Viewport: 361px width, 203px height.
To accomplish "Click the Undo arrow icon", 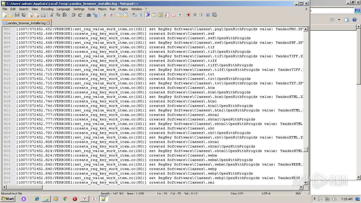I will (73, 15).
